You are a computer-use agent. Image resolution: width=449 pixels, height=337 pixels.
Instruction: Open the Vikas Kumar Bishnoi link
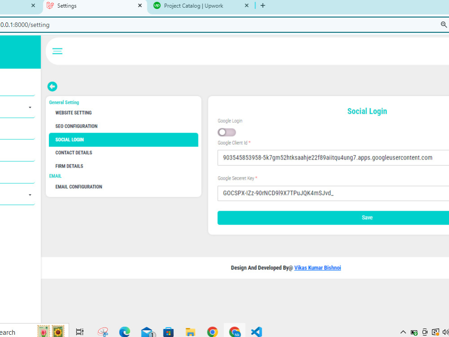click(317, 268)
